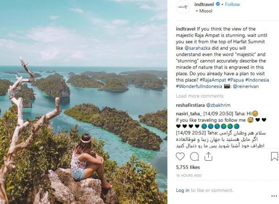Click the 16 hours ago timestamp
Image resolution: width=279 pixels, height=204 pixels.
188,175
